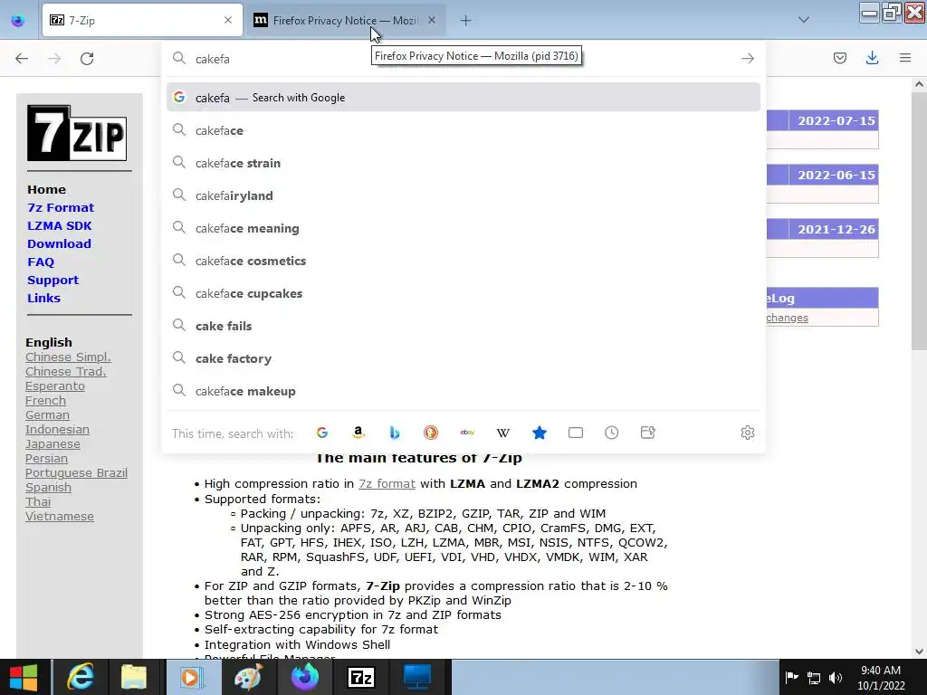Follow the '7z format' inline link
This screenshot has width=927, height=695.
[x=387, y=483]
